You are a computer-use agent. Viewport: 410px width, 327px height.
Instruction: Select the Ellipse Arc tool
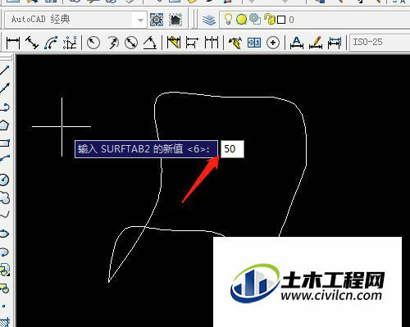[5, 252]
